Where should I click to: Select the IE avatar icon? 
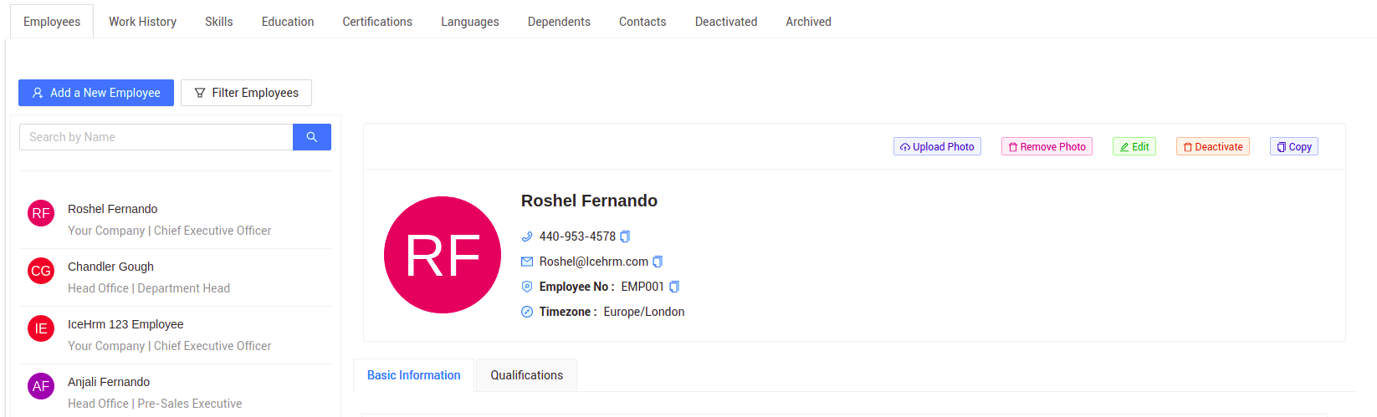(x=41, y=328)
